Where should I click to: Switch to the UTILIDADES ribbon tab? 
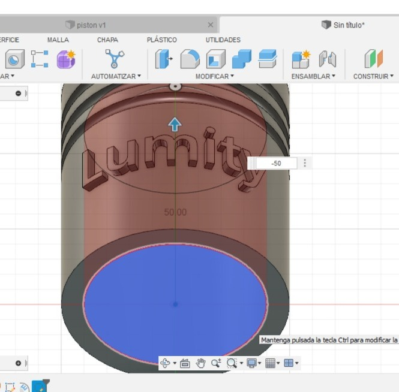point(223,40)
